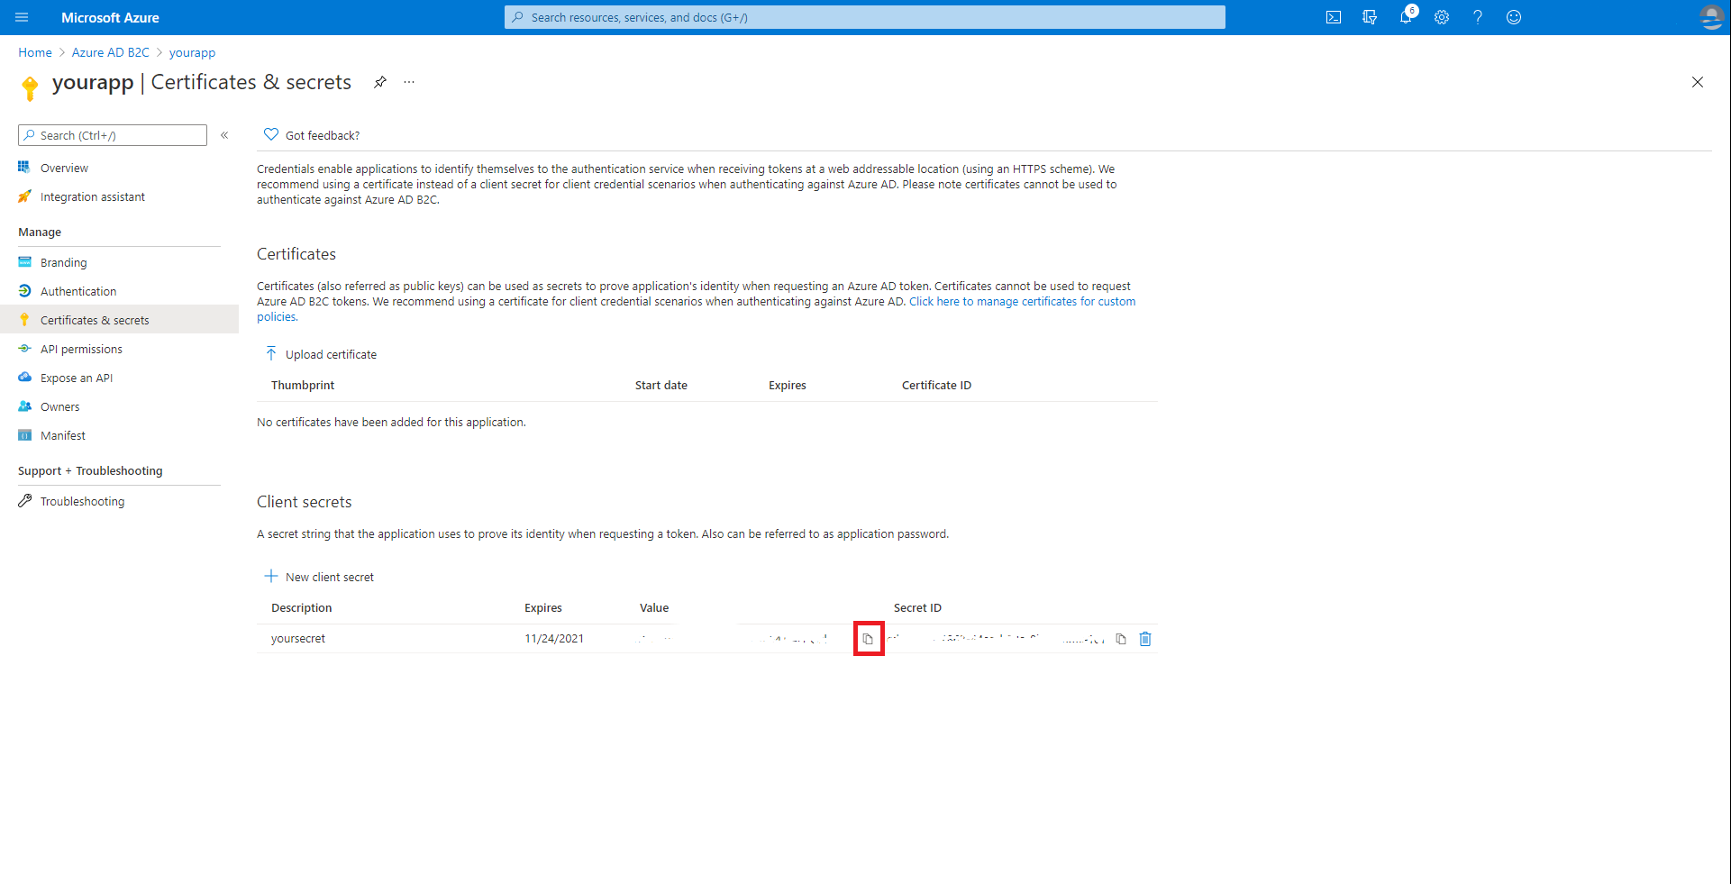Copy the yoursecret Value to clipboard

[868, 639]
